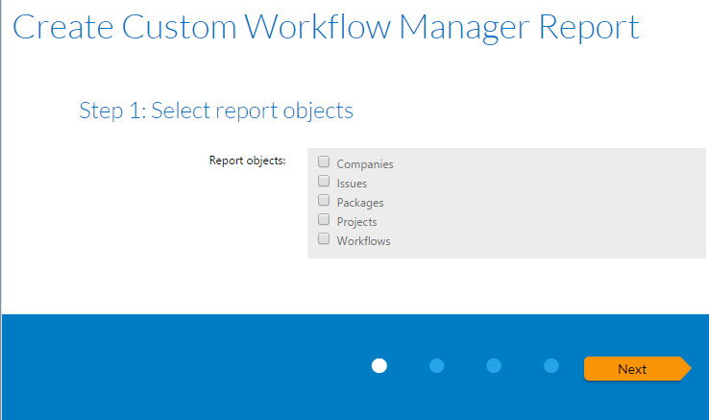Click the Issues label text

click(x=352, y=184)
